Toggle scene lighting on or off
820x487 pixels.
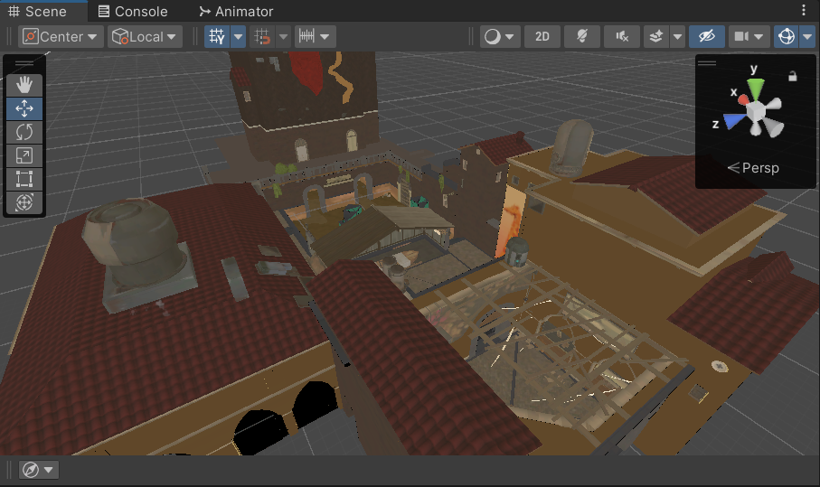click(x=582, y=37)
